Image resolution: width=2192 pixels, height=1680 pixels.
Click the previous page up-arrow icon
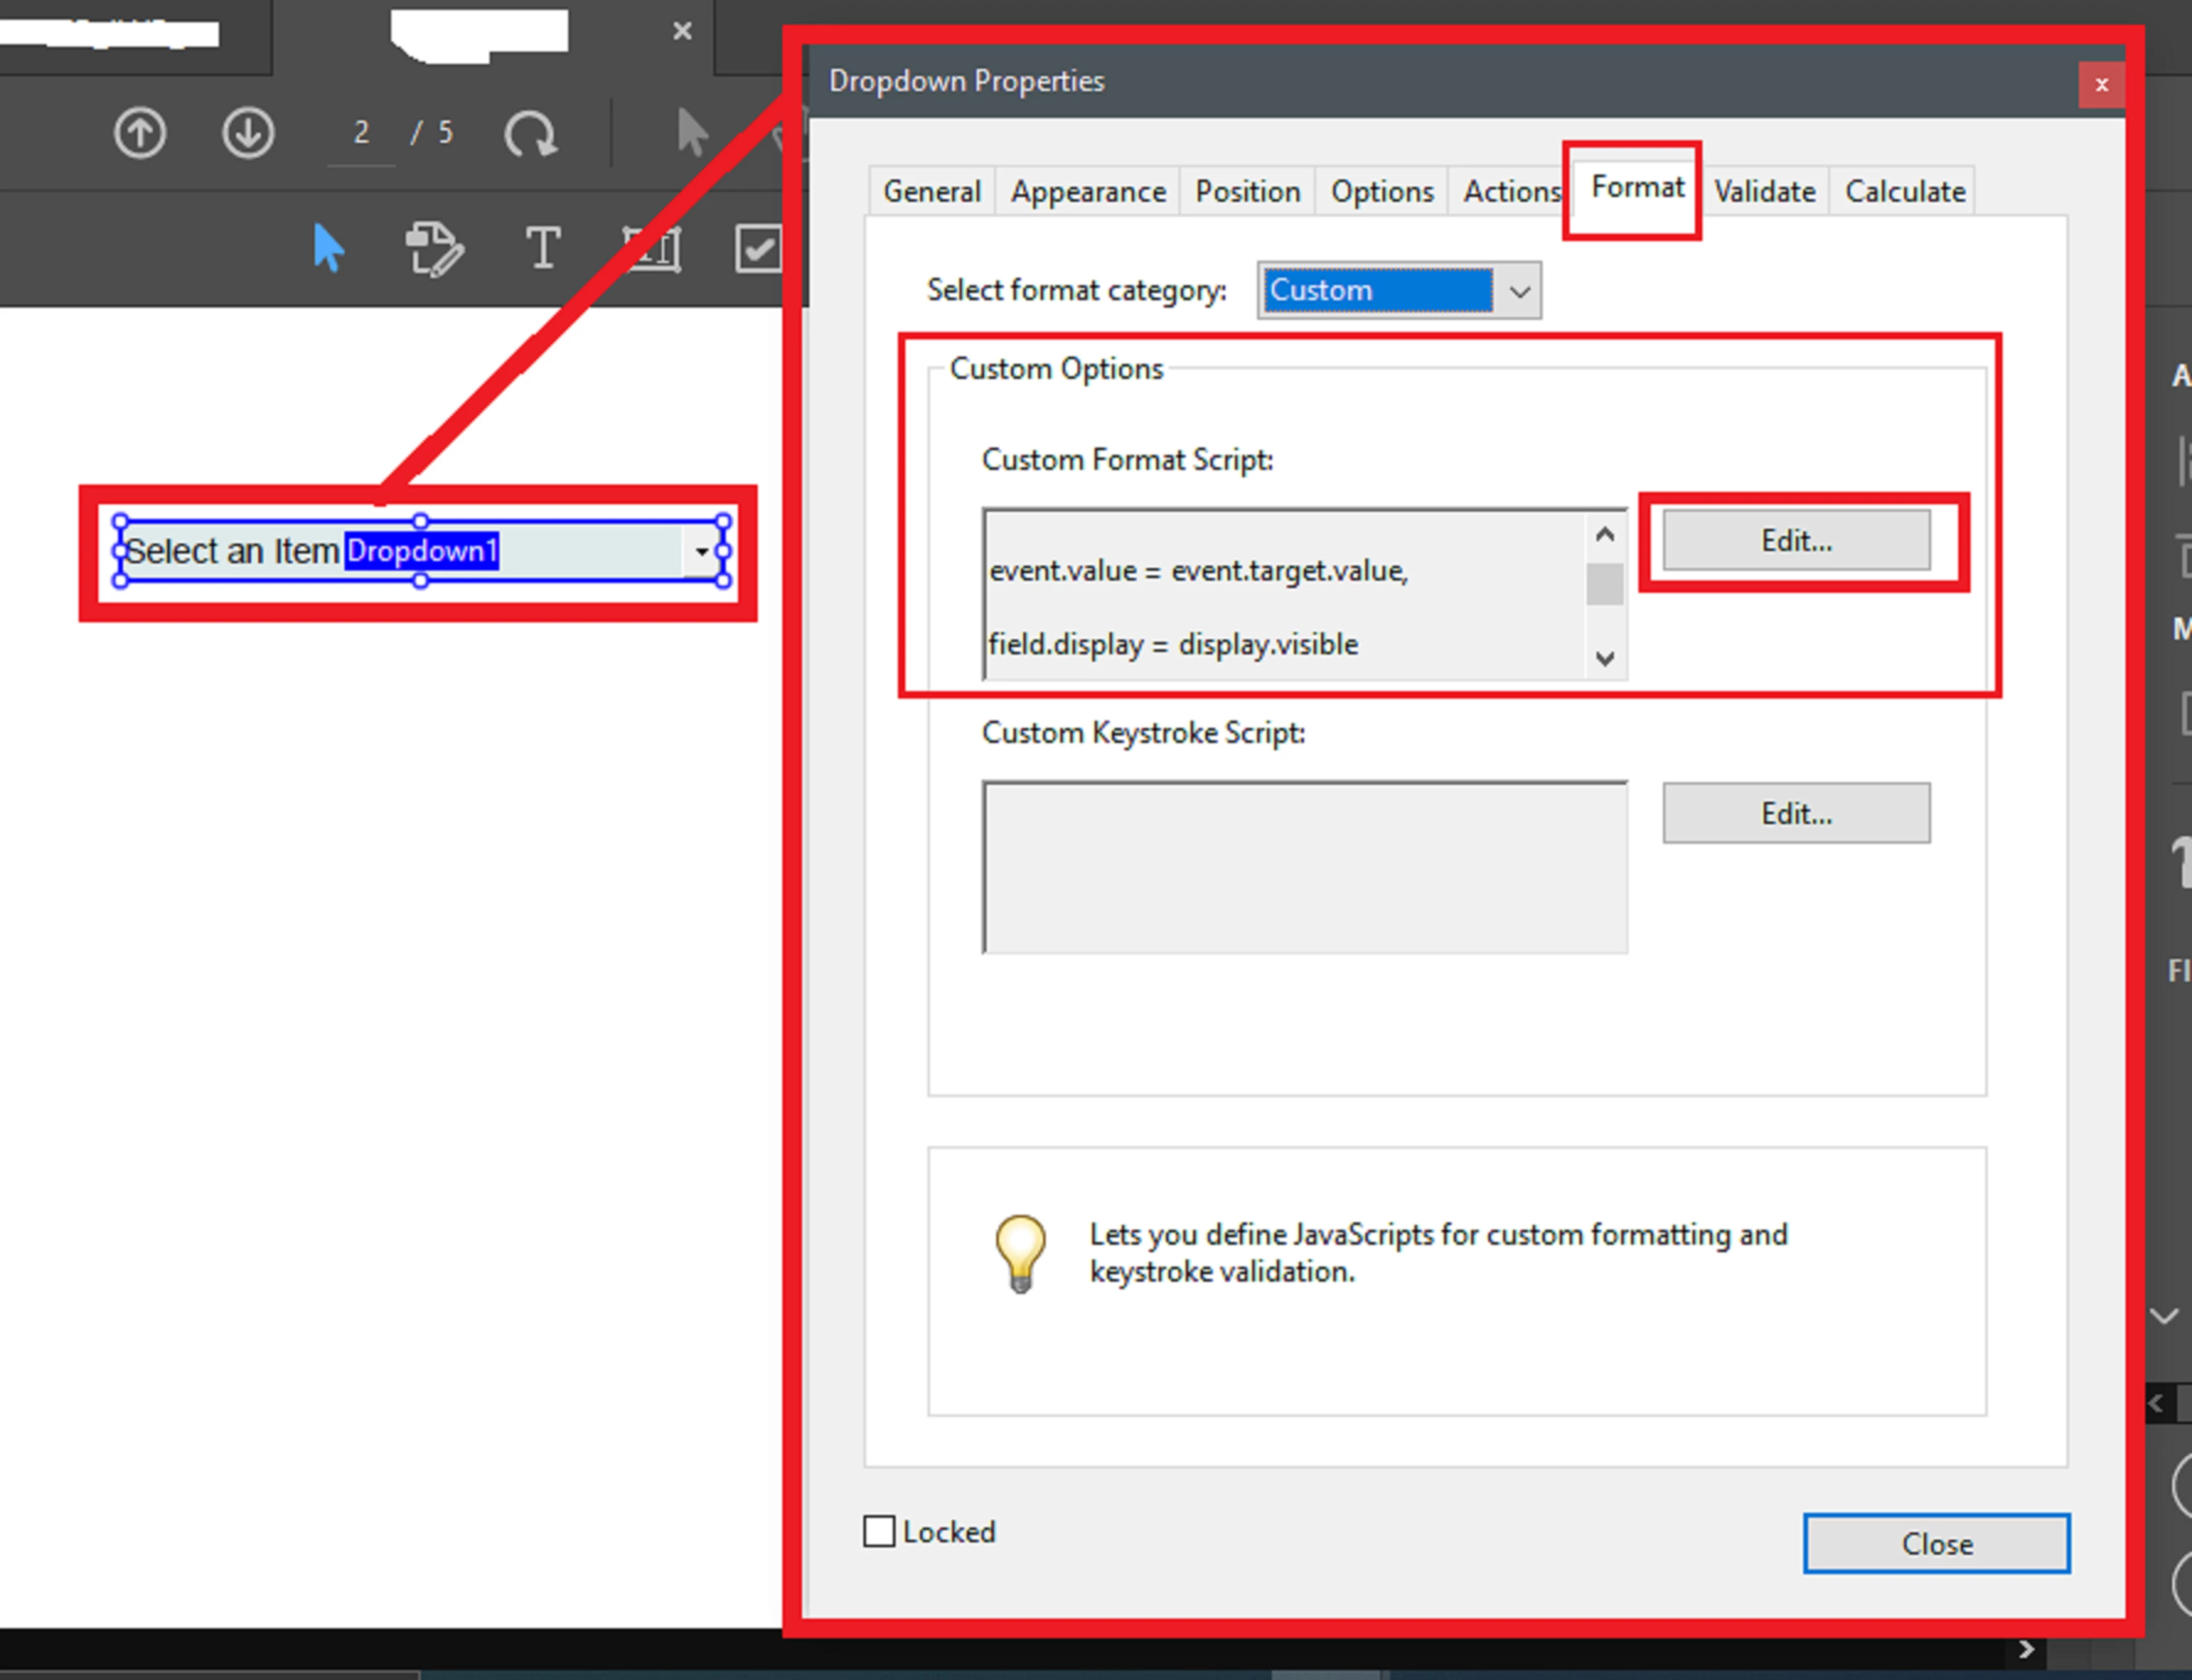[x=140, y=133]
